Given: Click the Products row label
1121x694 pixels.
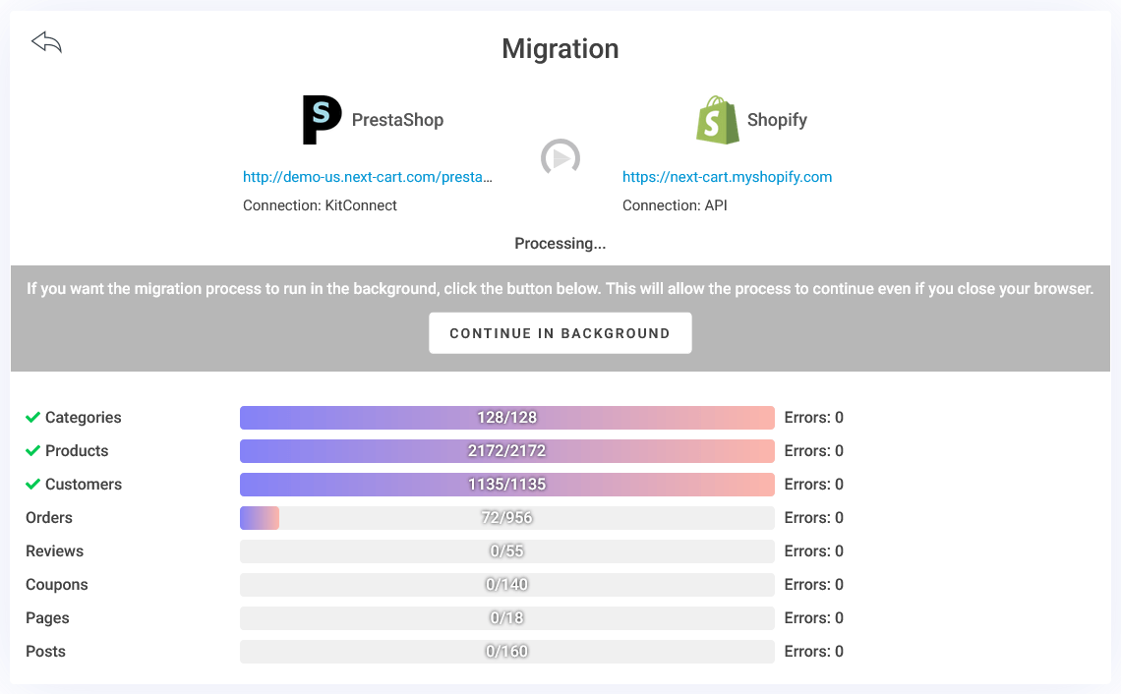Looking at the screenshot, I should coord(77,451).
